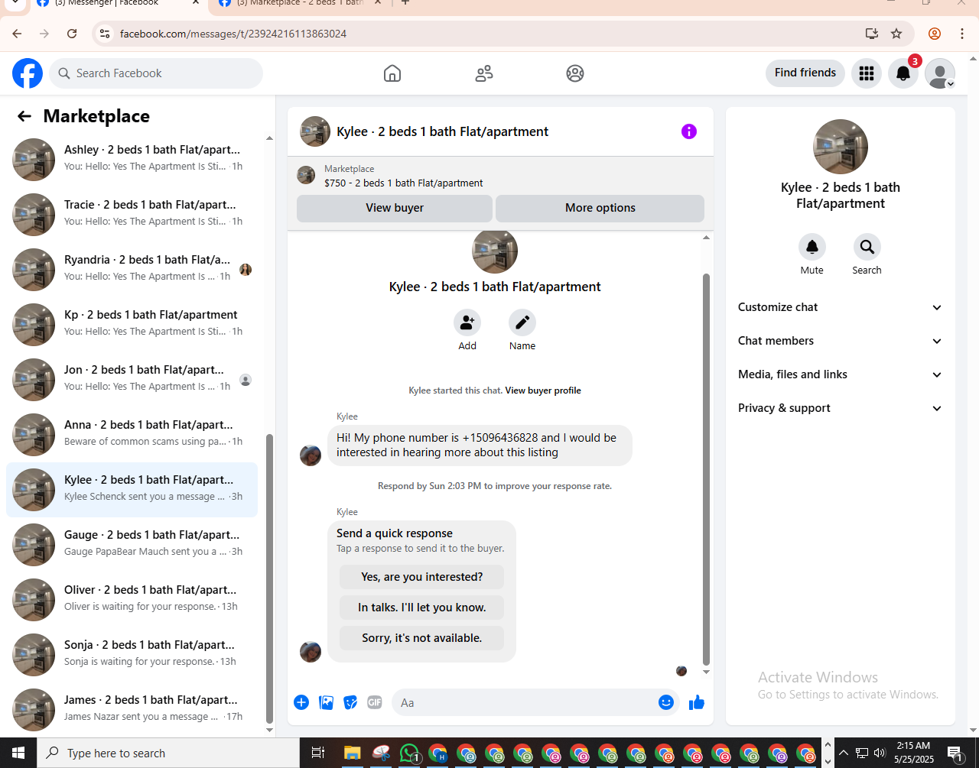
Task: Open James's apartment conversation
Action: 132,710
